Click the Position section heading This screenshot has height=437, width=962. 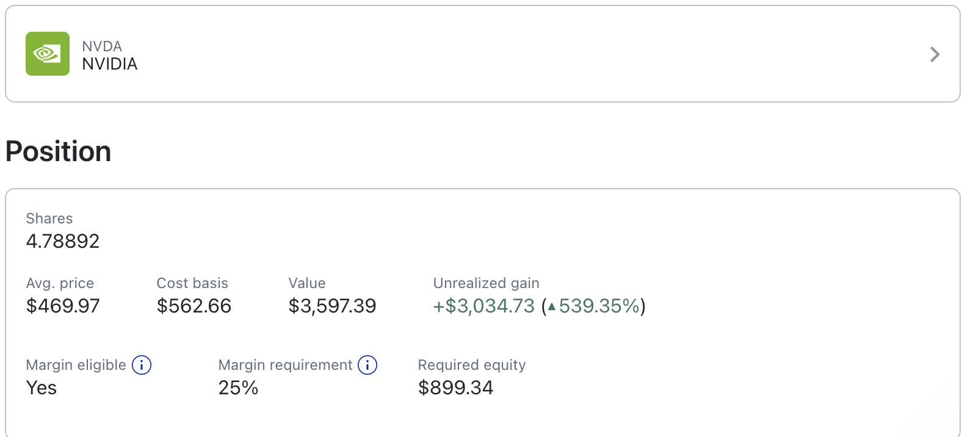(59, 151)
